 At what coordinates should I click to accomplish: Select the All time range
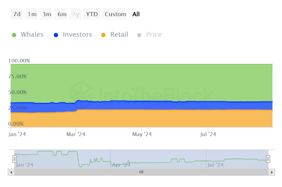click(x=136, y=14)
